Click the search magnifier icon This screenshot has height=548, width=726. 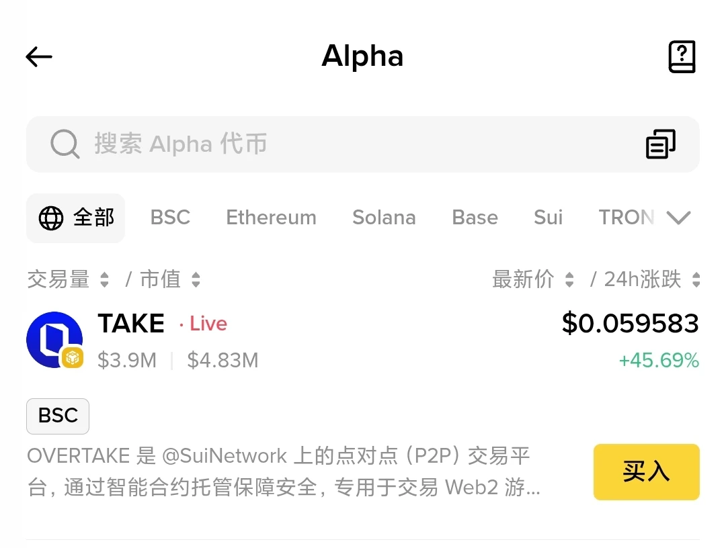tap(64, 144)
